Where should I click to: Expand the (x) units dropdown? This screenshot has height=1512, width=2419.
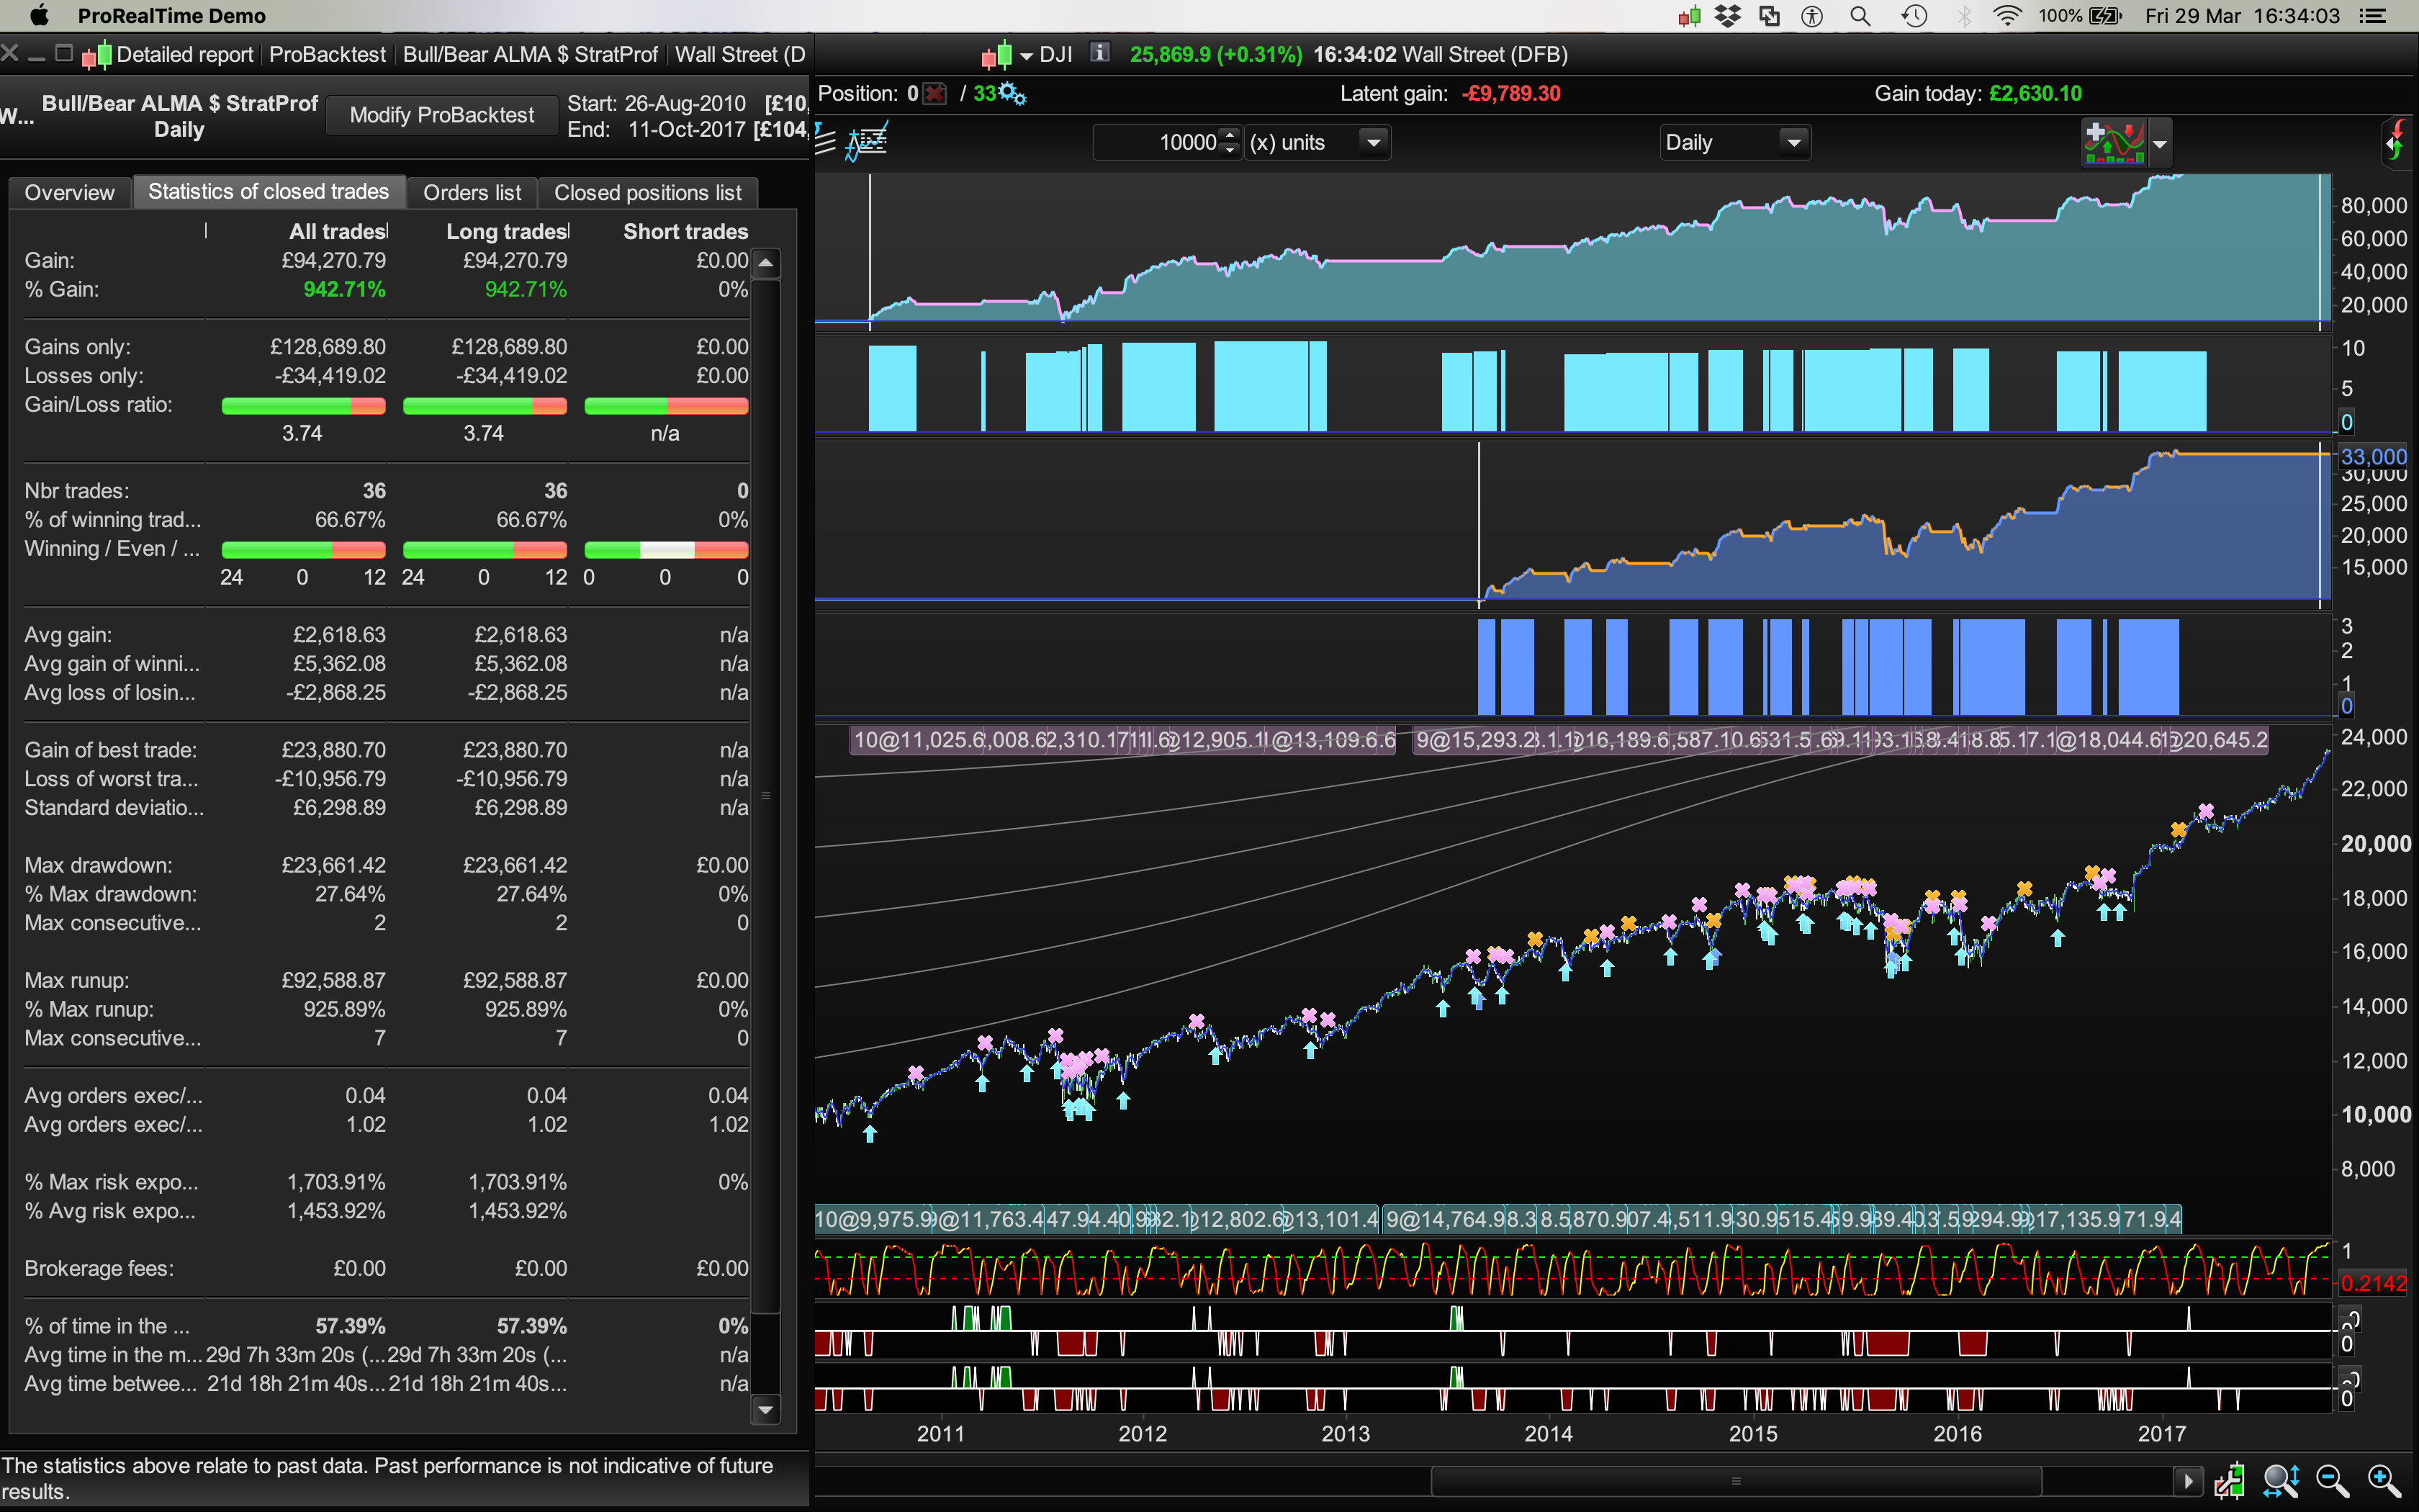point(1374,142)
